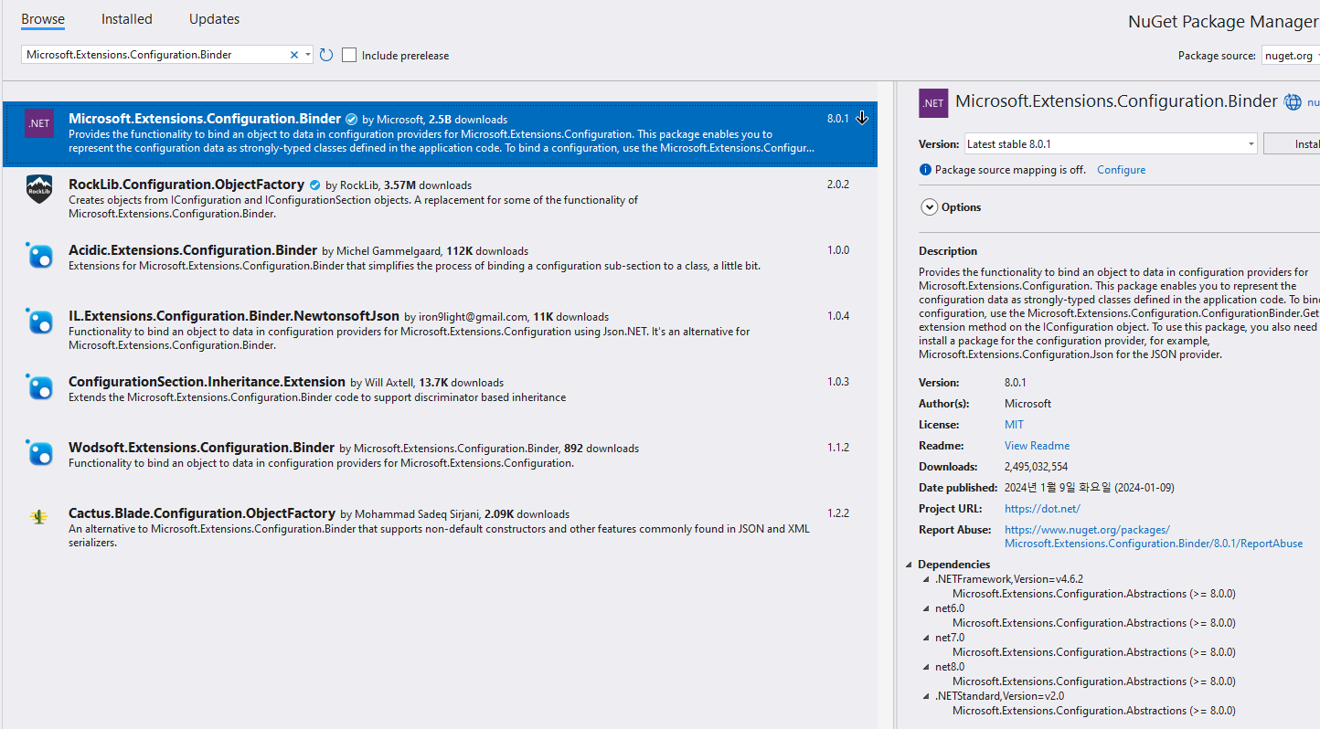Open the Report Abuse nuget.org link
1320x729 pixels.
click(x=1154, y=536)
